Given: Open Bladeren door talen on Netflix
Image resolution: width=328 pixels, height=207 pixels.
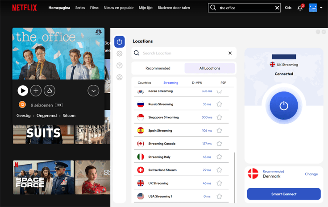Looking at the screenshot, I should [174, 8].
